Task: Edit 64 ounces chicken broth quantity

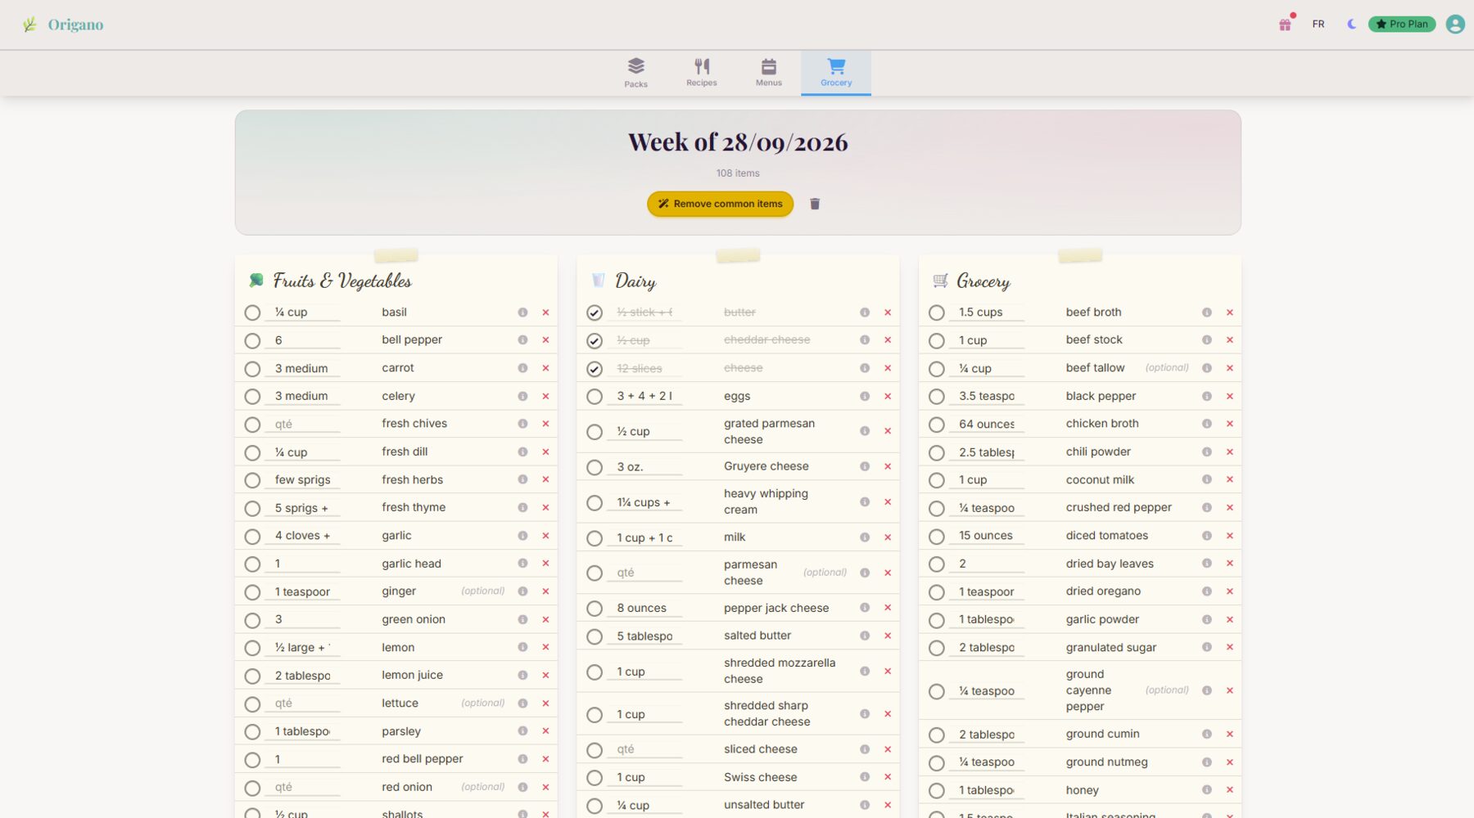Action: [x=988, y=425]
